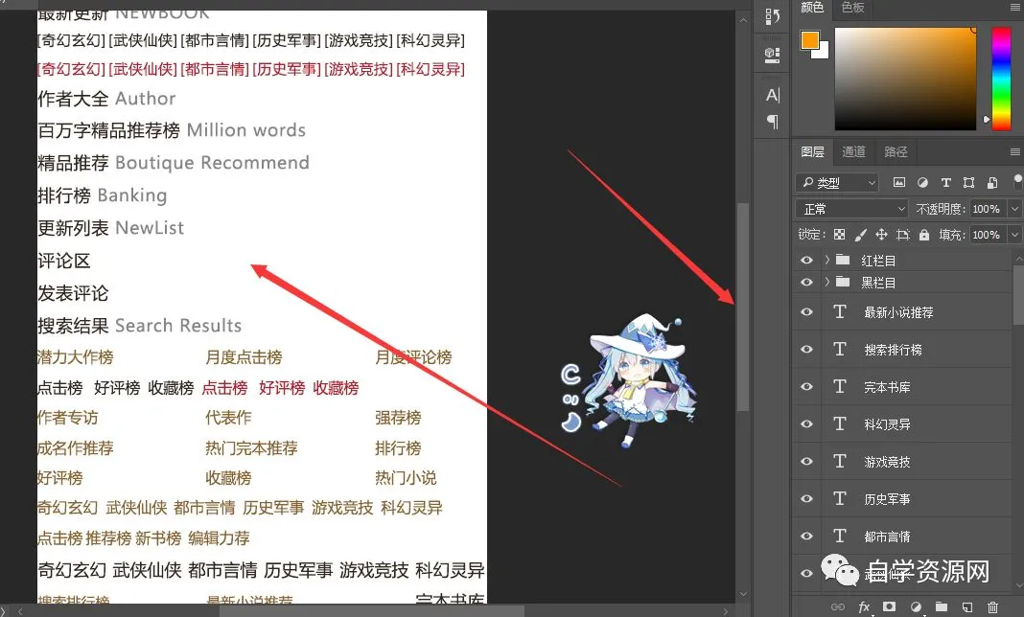Lock transparent pixels checkerboard icon
1024x617 pixels.
(x=839, y=235)
